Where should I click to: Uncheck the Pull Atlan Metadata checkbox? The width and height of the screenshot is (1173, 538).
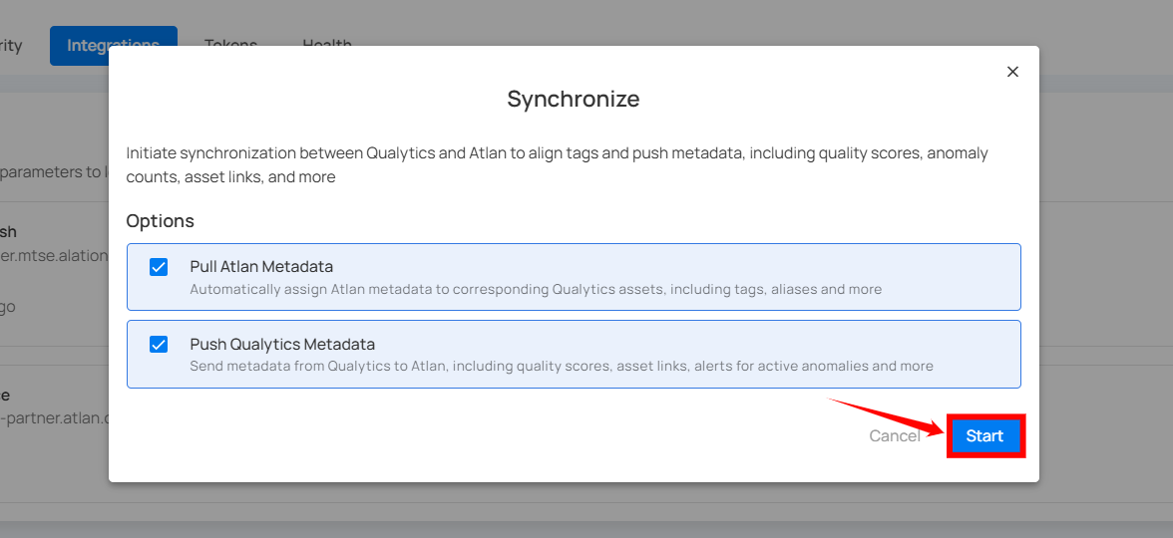[x=159, y=267]
